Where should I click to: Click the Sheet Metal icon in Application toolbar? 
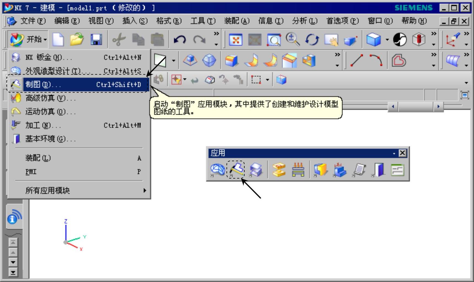click(256, 170)
